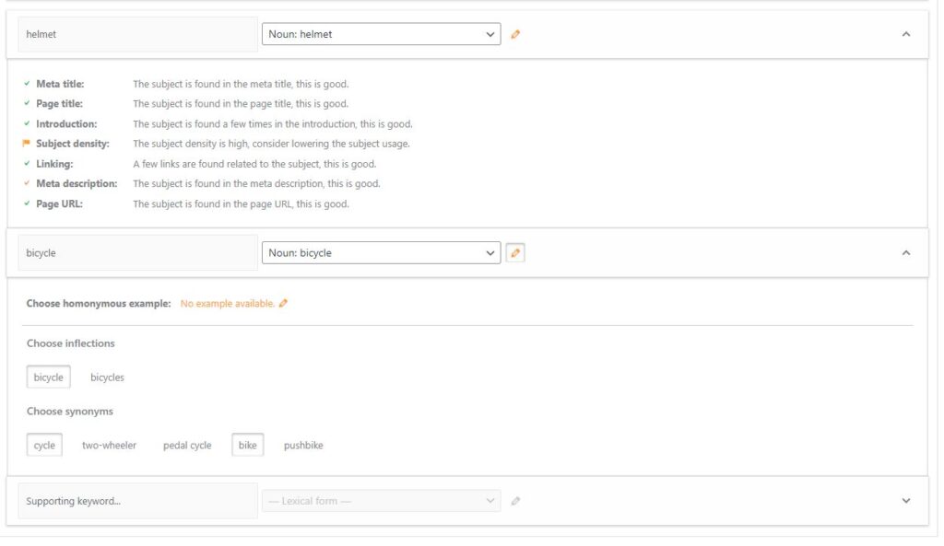944x546 pixels.
Task: Click the 'found in the page URL' message
Action: point(241,203)
